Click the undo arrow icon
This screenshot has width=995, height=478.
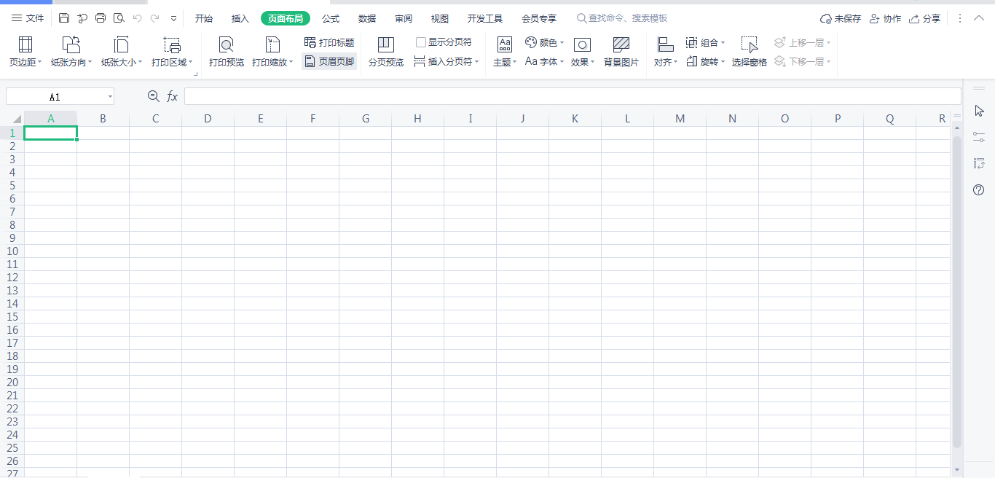137,18
